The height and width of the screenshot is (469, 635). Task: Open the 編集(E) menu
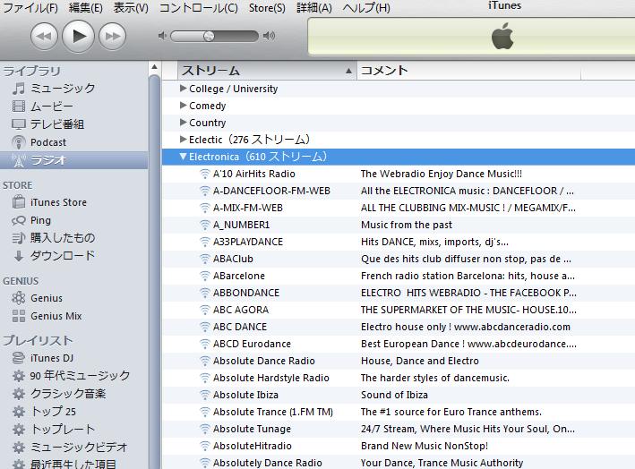(x=85, y=8)
